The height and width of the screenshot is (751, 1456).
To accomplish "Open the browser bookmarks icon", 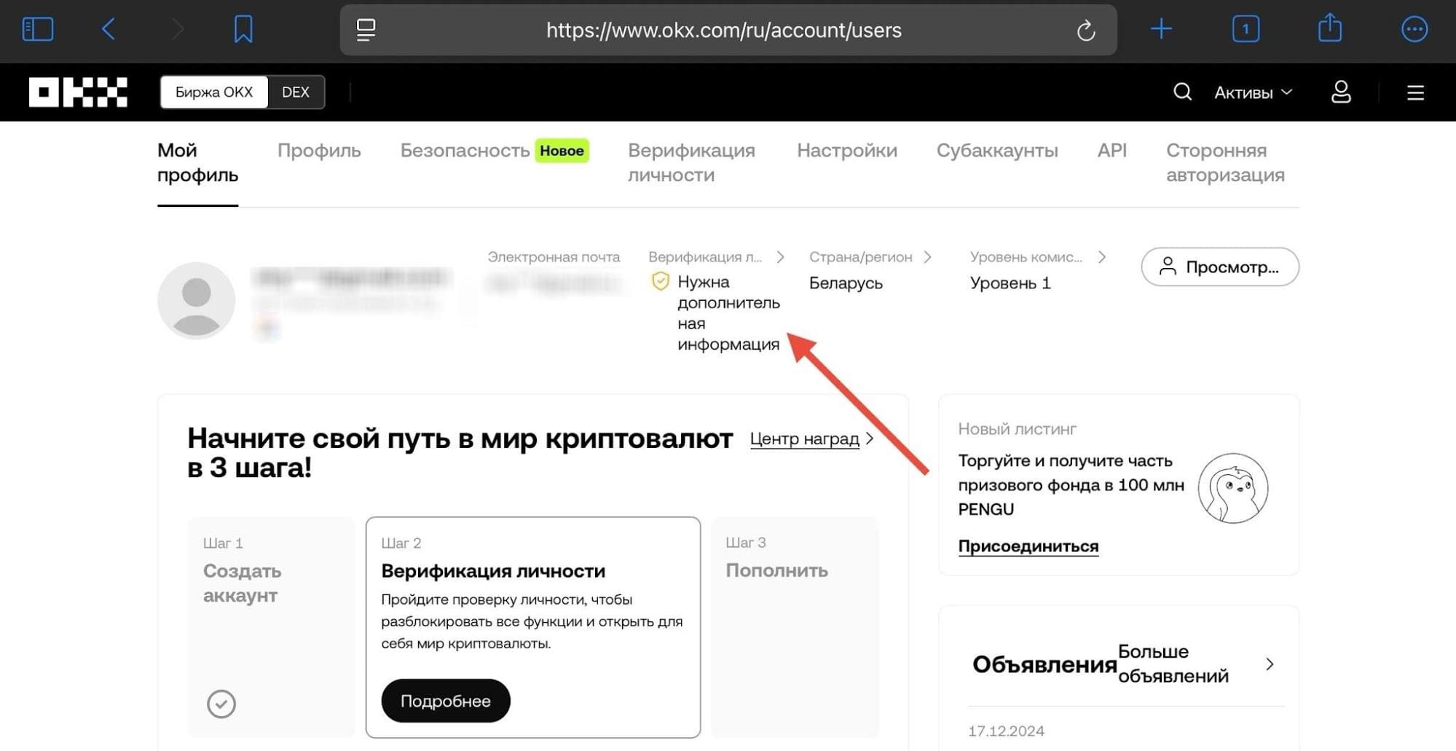I will 243,29.
